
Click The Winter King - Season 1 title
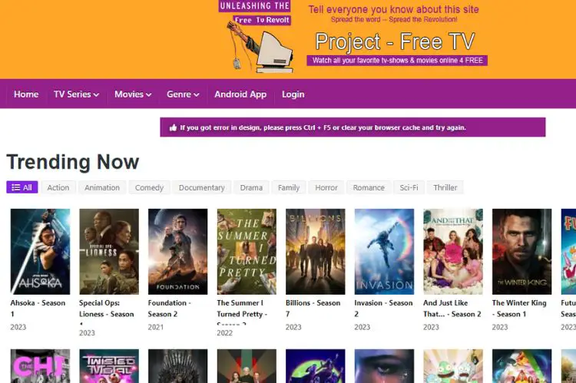[519, 308]
